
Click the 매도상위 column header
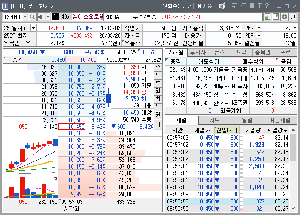[x=208, y=61]
